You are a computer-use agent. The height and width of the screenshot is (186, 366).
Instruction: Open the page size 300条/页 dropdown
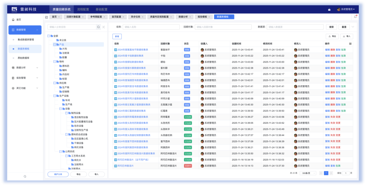coord(308,173)
